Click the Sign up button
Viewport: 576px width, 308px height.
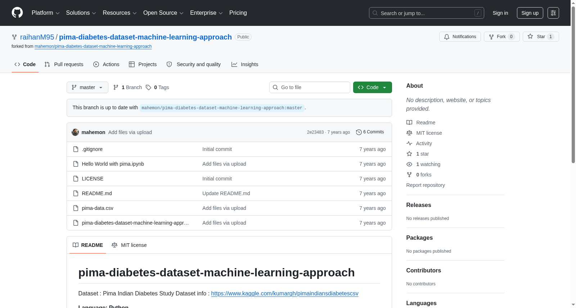[530, 13]
